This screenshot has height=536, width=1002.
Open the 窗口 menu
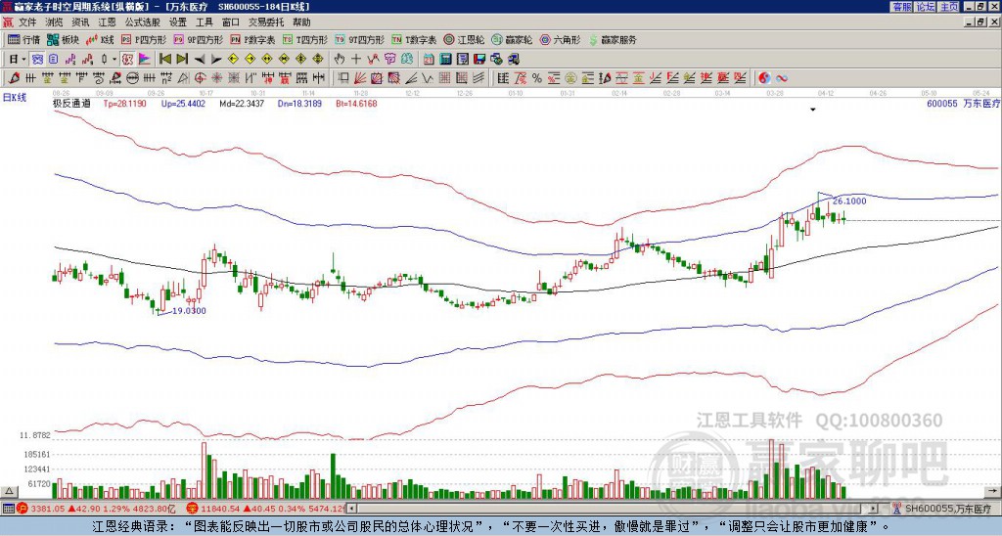(x=231, y=22)
